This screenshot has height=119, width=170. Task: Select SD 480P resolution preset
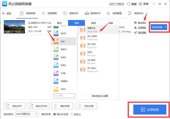(98, 61)
